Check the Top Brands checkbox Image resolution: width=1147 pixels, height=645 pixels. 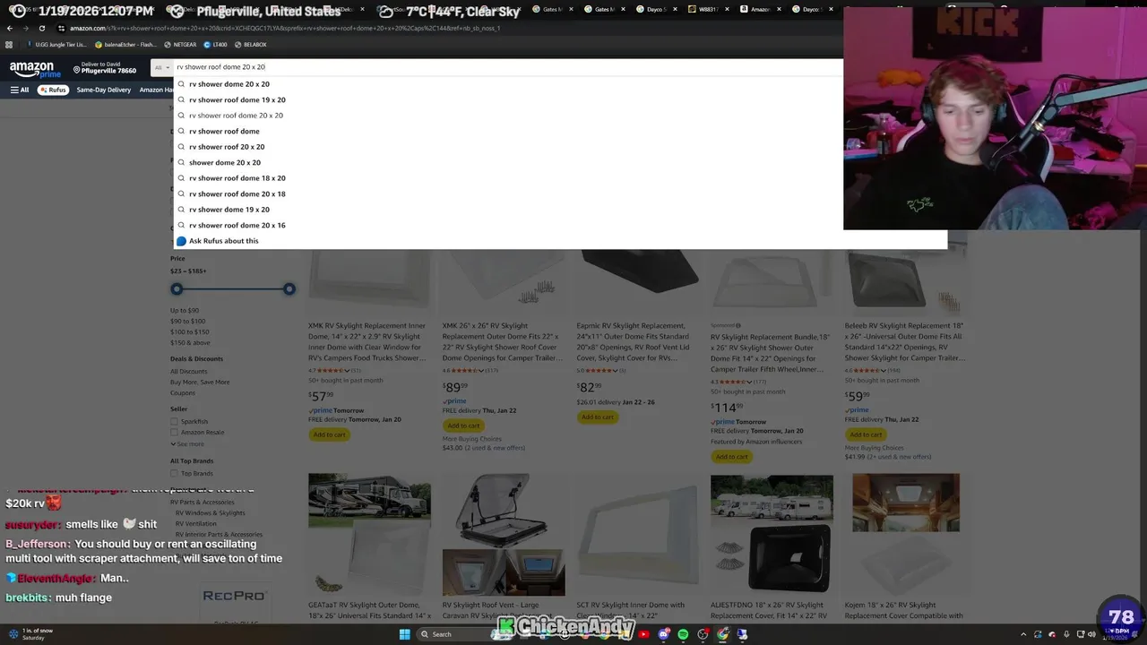tap(174, 473)
